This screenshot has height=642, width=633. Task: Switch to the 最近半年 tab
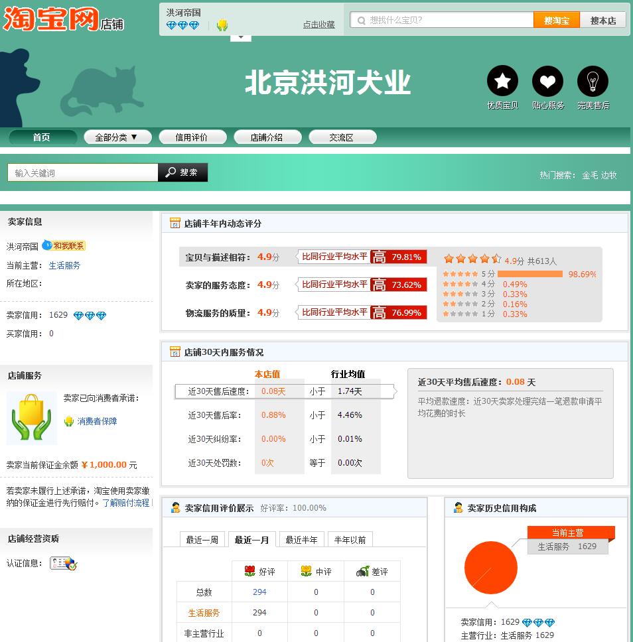(301, 540)
